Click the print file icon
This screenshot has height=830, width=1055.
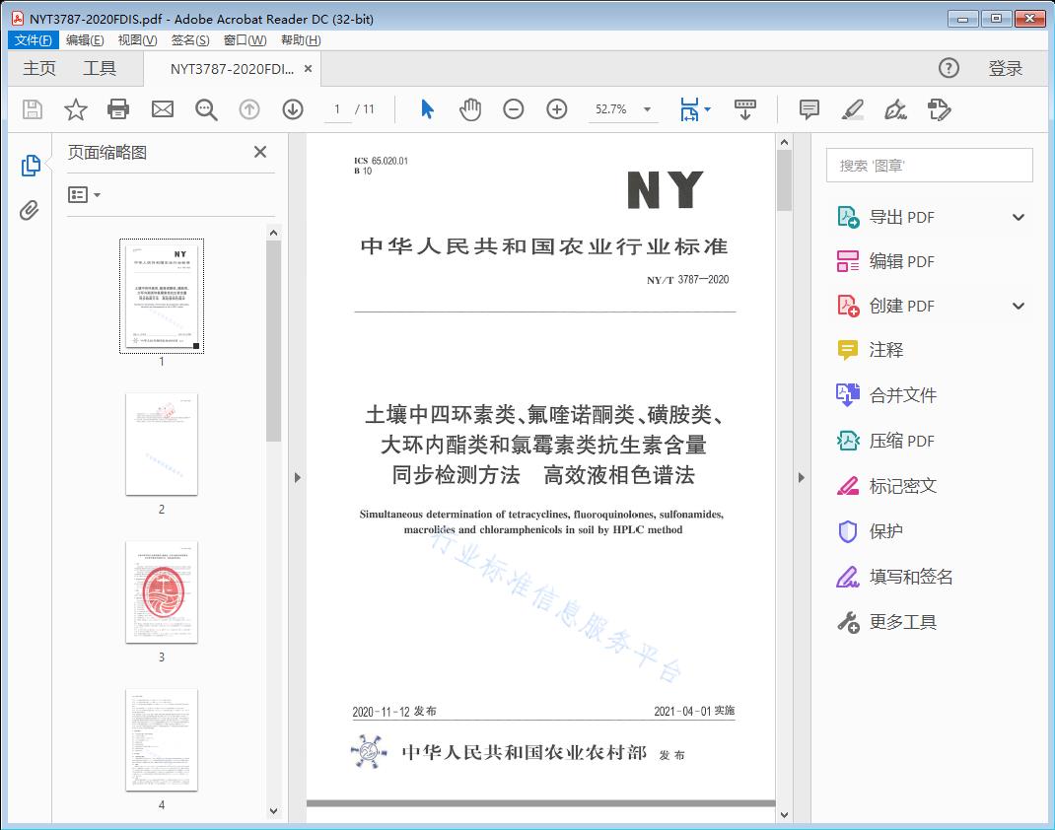pyautogui.click(x=118, y=109)
